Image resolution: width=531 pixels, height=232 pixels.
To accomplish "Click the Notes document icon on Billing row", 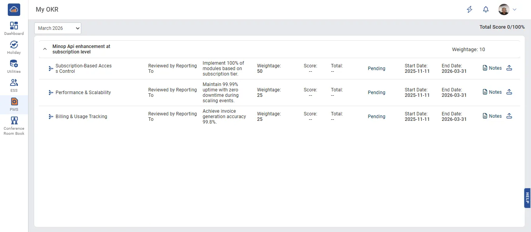I will (x=484, y=116).
